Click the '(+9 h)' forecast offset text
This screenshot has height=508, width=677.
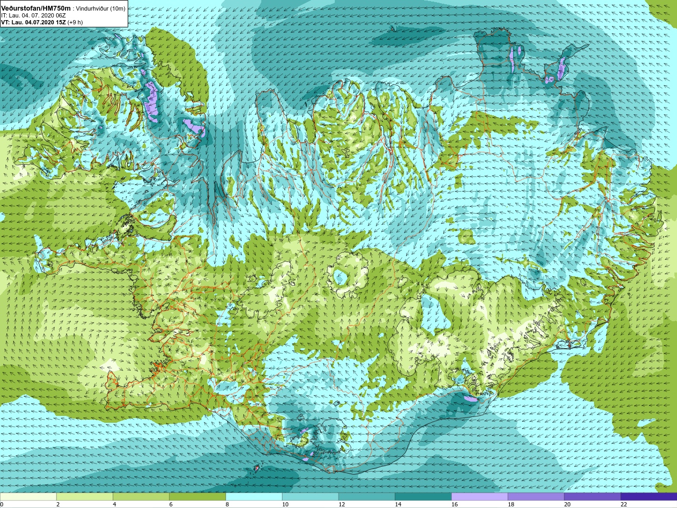pos(75,22)
